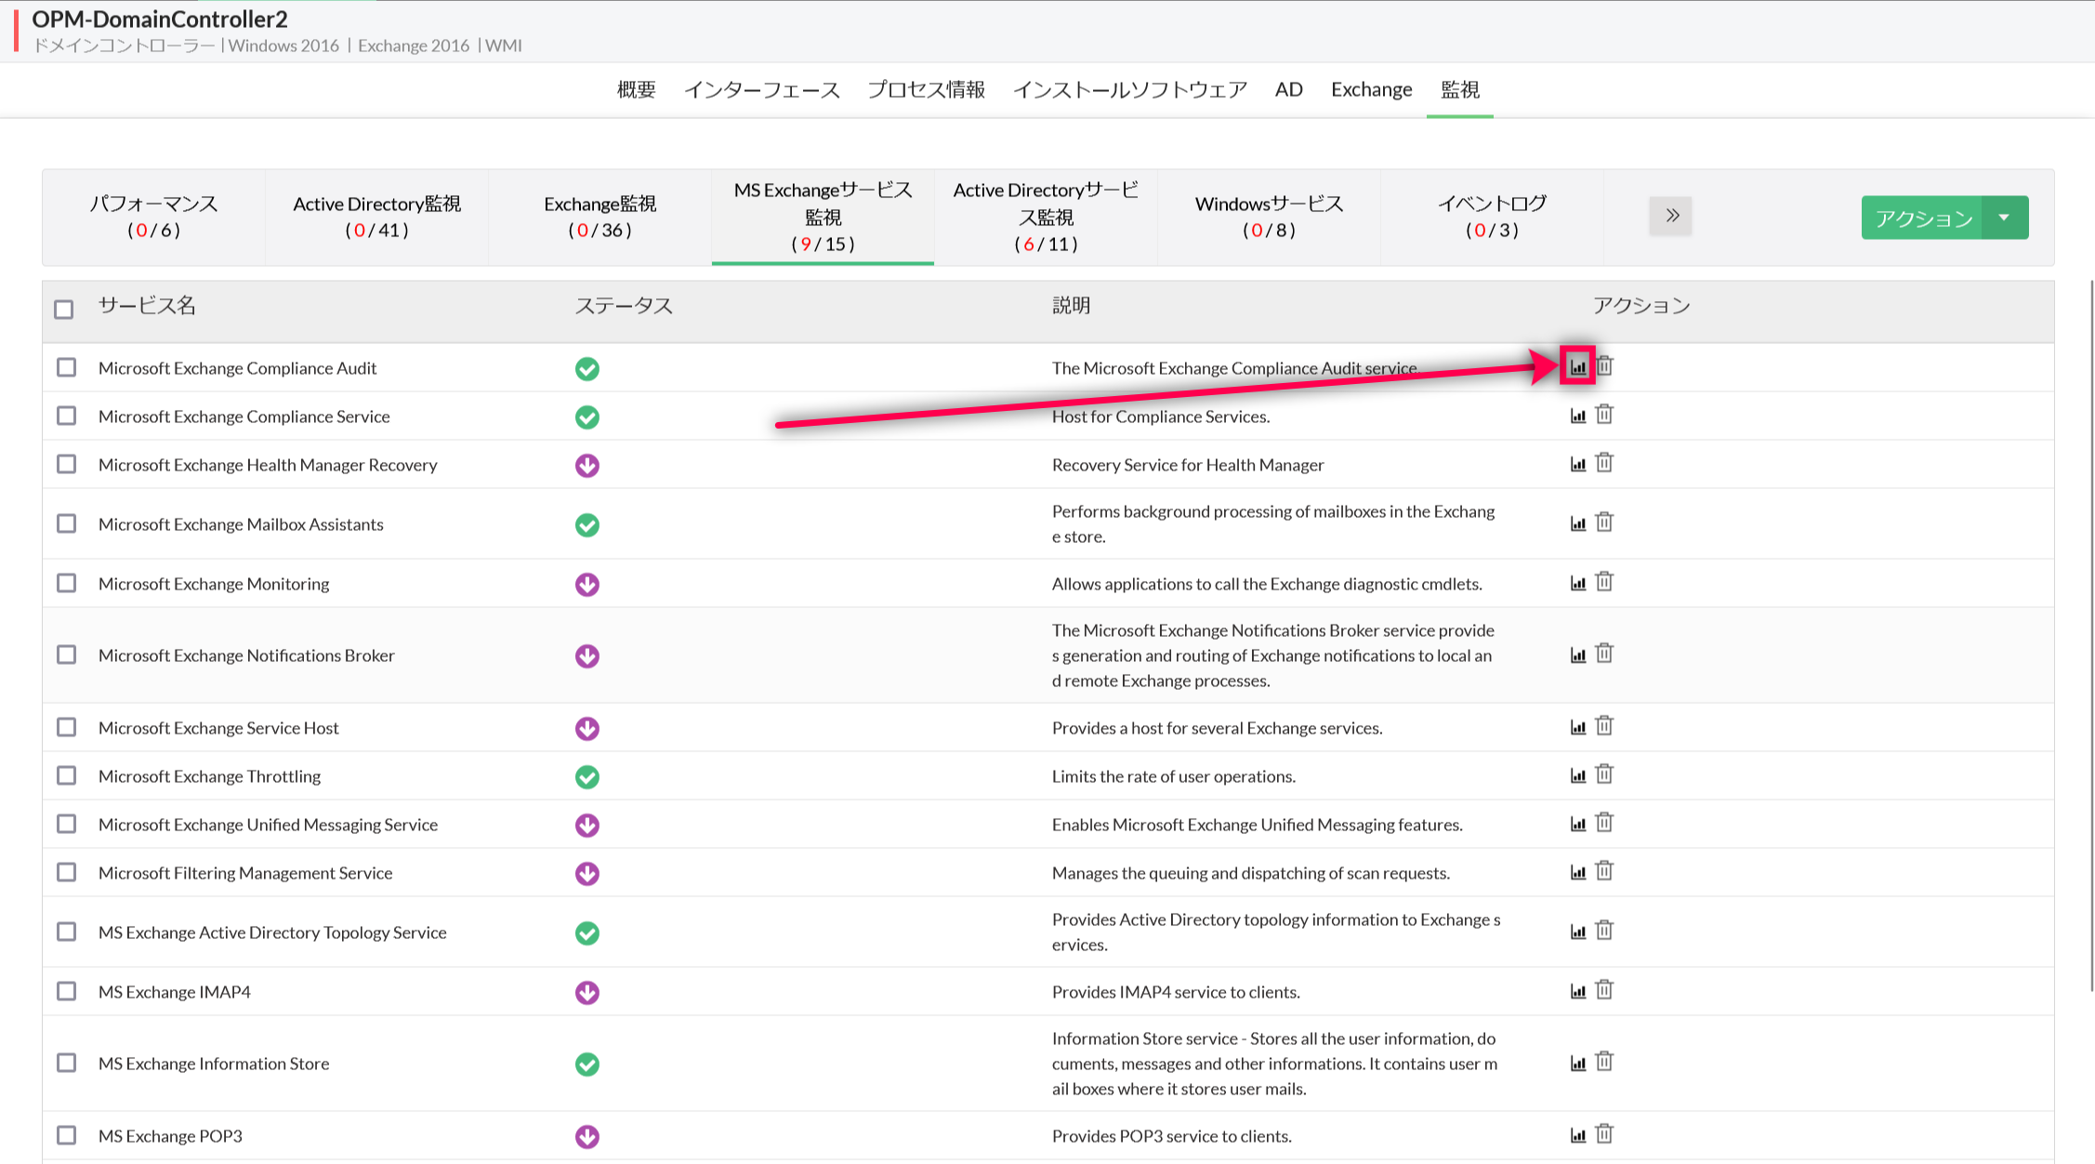
Task: Open graph for MS Exchange IMAP4
Action: [1577, 991]
